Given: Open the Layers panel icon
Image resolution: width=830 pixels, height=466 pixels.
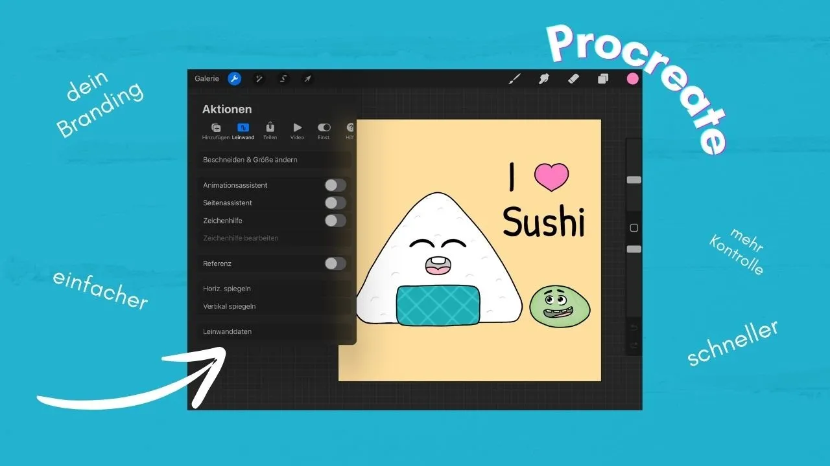Looking at the screenshot, I should (x=603, y=79).
